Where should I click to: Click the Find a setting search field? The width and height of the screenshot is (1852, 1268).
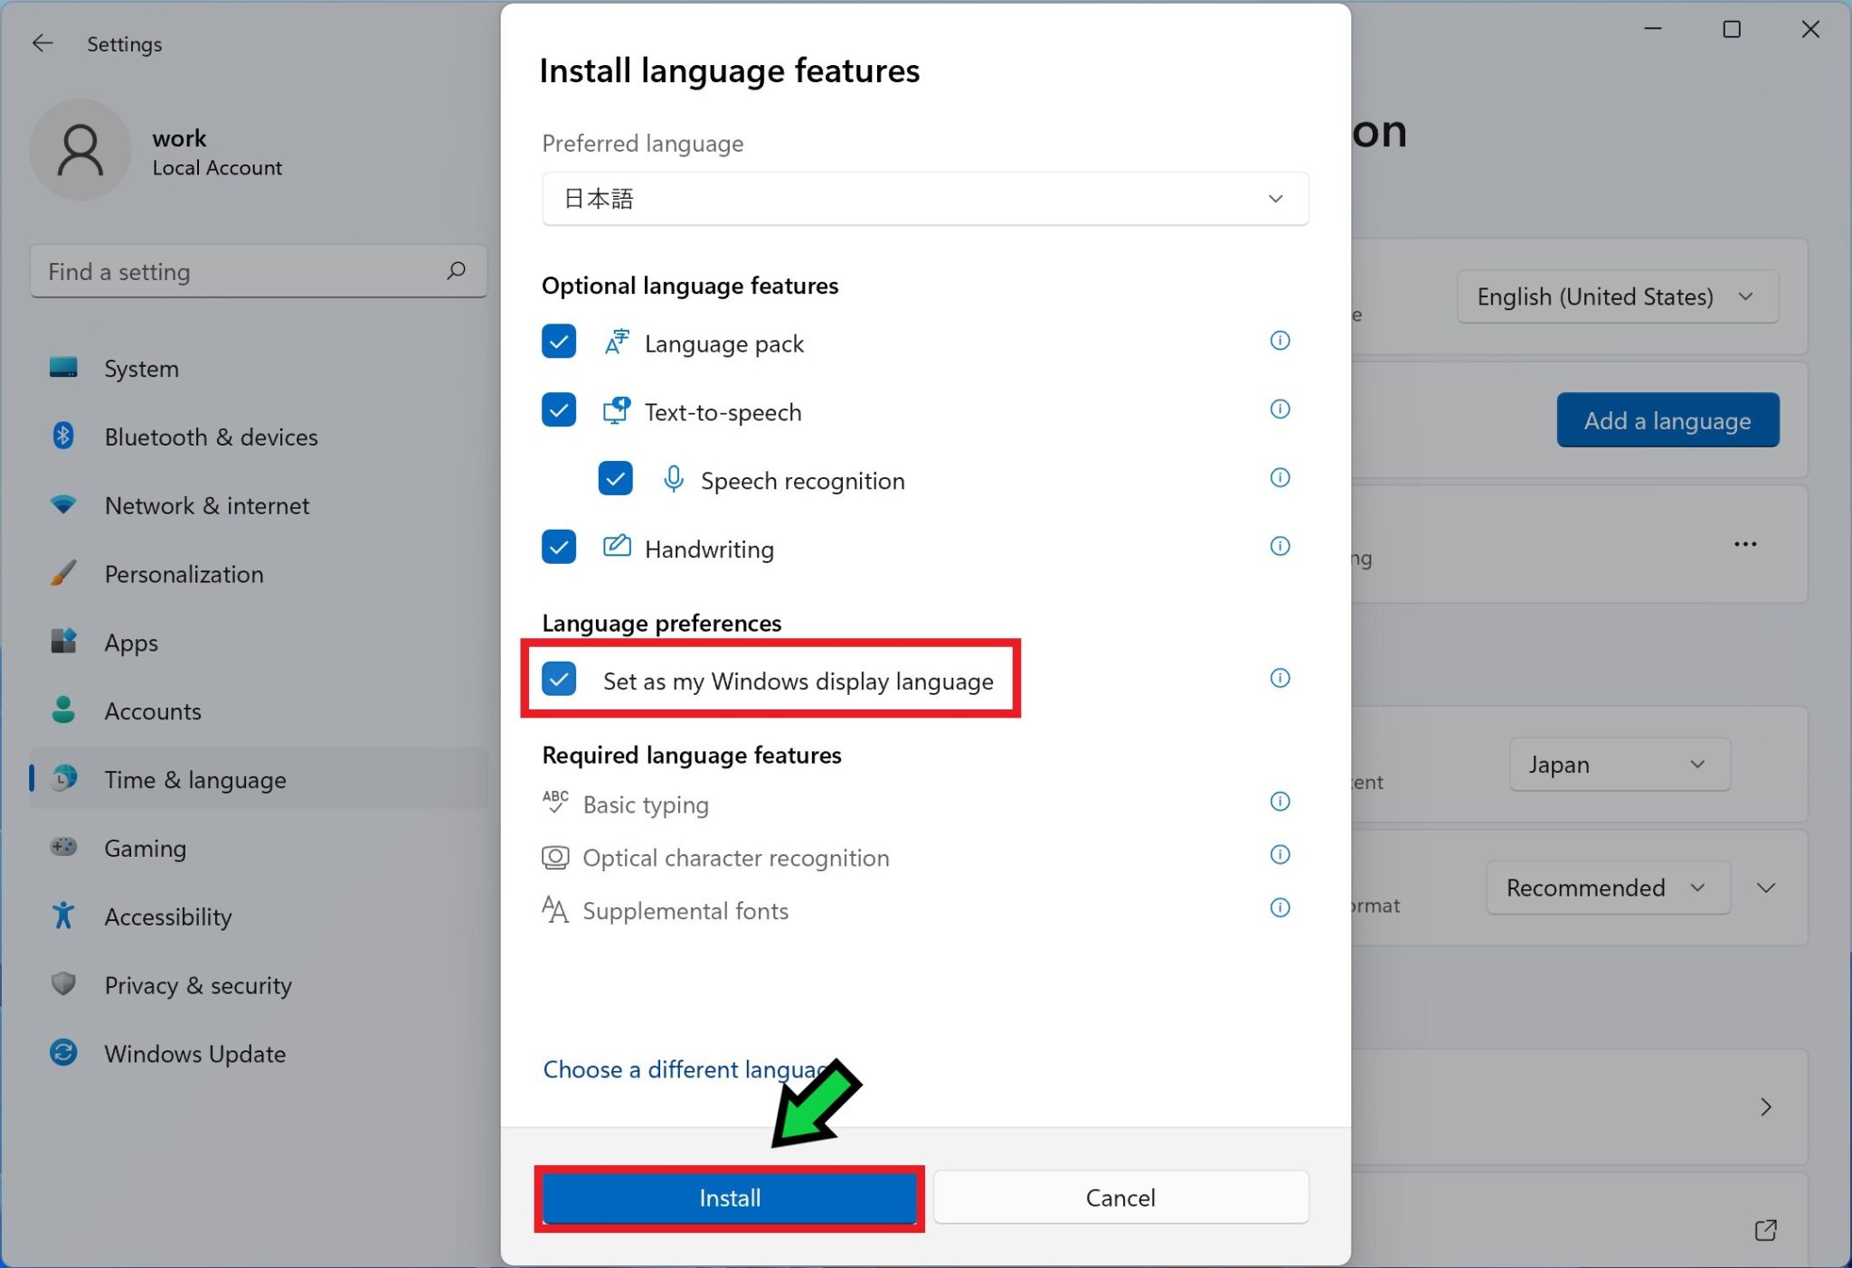(x=259, y=271)
